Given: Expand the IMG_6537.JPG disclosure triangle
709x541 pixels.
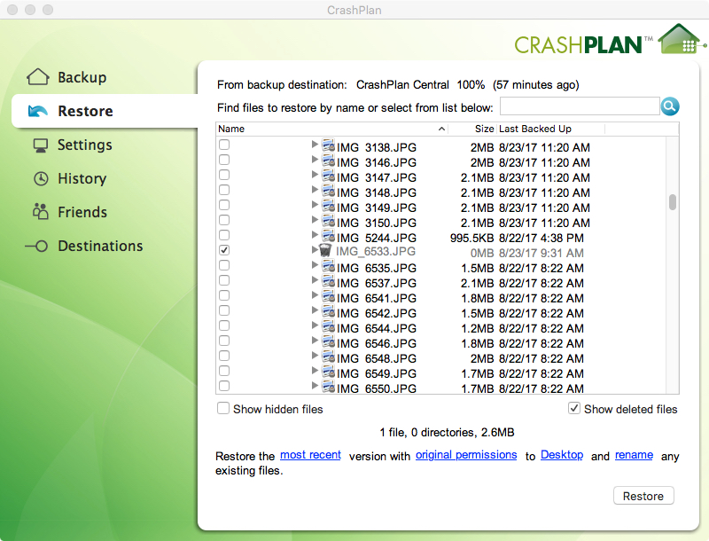Looking at the screenshot, I should pyautogui.click(x=315, y=280).
